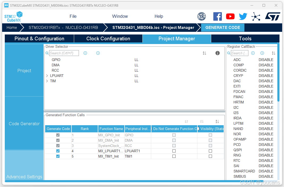Go to previous Driver Selector search result
Image resolution: width=284 pixels, height=187 pixels.
coord(85,53)
